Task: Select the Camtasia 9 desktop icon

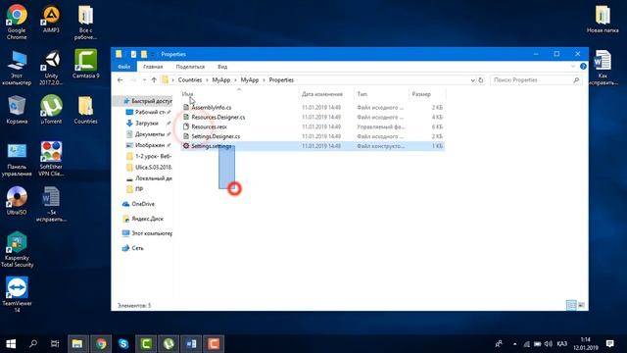Action: click(x=85, y=64)
